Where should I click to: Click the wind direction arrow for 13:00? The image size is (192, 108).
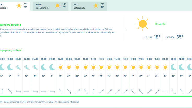(x=109, y=92)
